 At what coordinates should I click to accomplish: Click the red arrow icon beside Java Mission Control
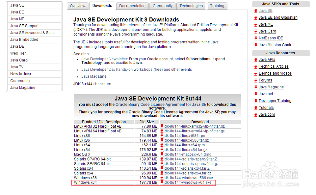click(x=256, y=45)
